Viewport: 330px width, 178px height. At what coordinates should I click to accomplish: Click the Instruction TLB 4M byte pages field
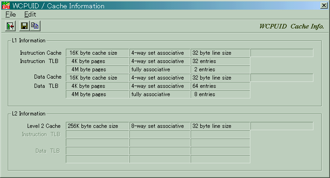point(98,69)
